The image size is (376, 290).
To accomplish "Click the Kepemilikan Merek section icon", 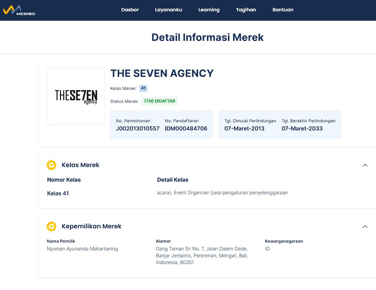I will (51, 226).
